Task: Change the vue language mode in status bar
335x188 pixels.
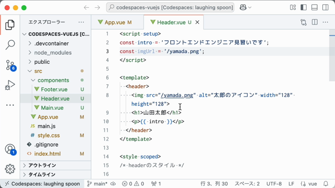Action: point(309,184)
